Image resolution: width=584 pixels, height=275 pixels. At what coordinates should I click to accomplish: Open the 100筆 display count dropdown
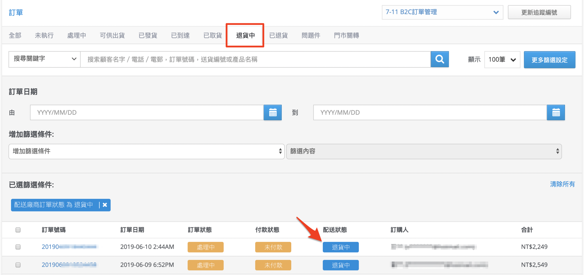coord(502,60)
